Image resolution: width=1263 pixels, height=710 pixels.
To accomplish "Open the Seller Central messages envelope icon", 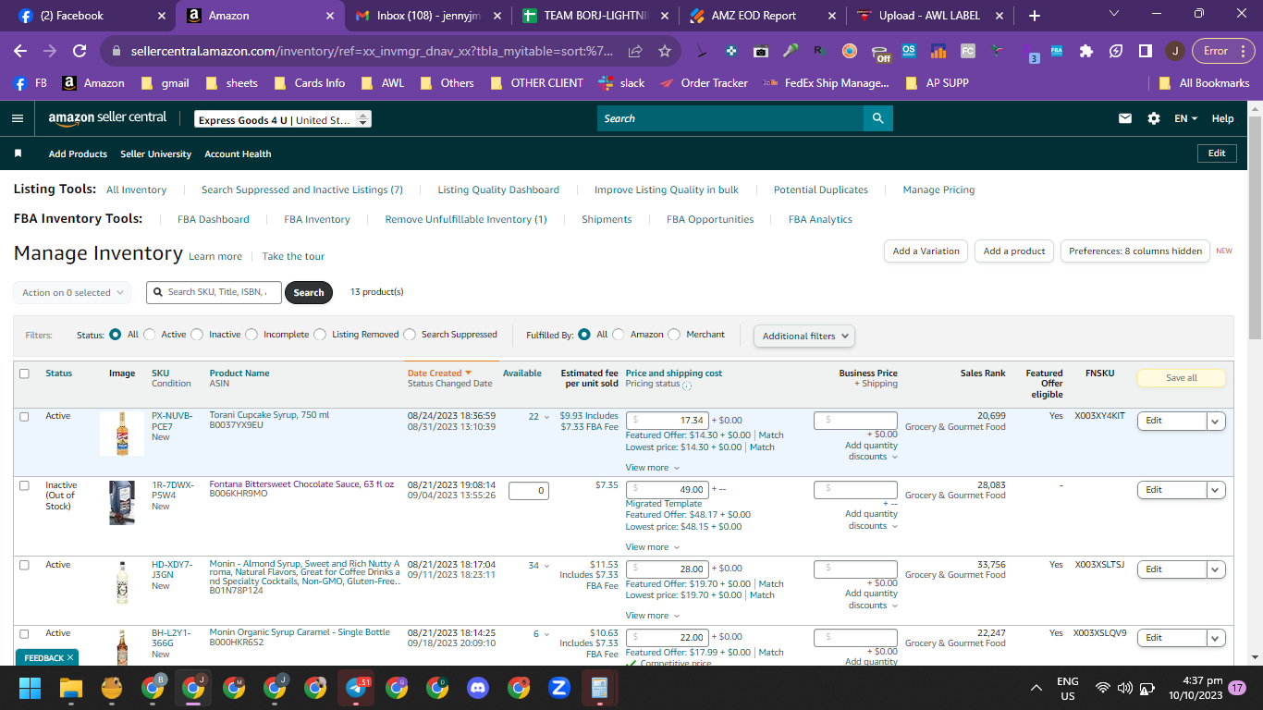I will [x=1125, y=118].
